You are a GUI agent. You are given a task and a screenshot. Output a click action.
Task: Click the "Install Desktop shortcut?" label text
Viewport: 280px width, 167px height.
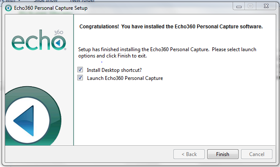click(x=114, y=70)
